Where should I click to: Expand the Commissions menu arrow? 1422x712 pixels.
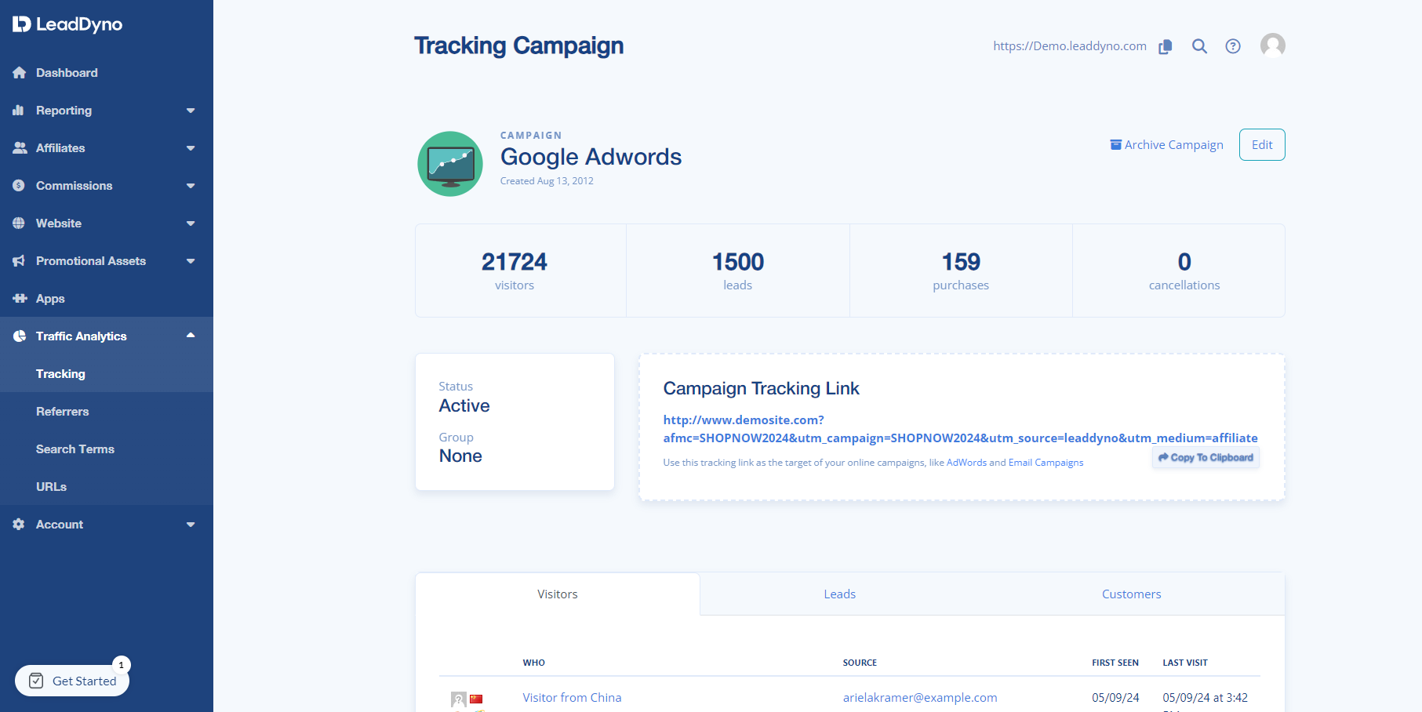[x=191, y=186]
